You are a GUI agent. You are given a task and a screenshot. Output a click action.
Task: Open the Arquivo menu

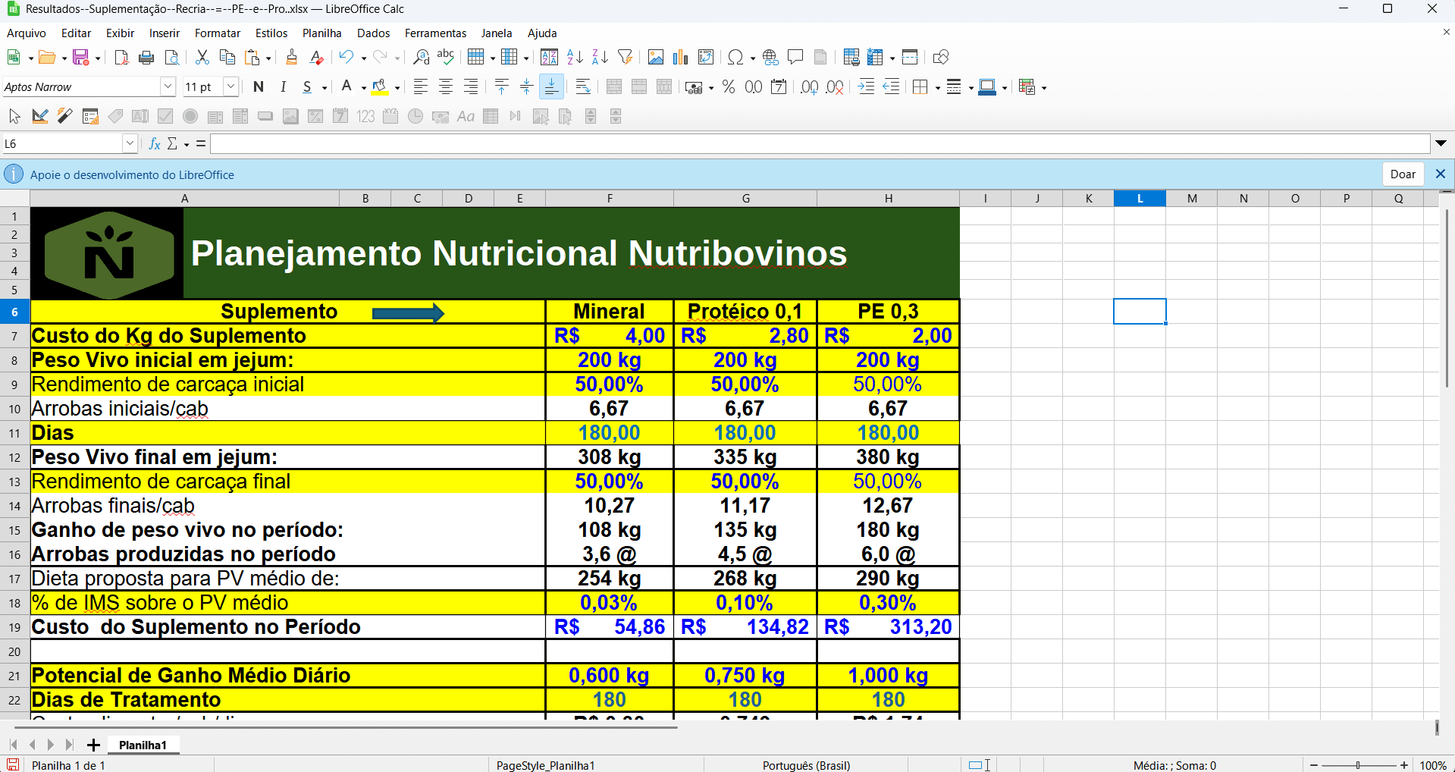27,33
